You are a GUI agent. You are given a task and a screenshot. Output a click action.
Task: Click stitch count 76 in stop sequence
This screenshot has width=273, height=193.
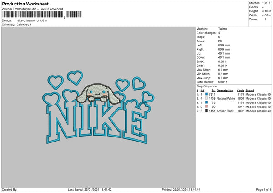214,102
